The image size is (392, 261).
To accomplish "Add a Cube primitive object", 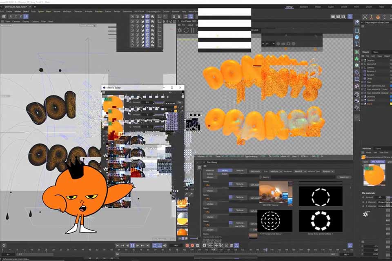I will pos(357,37).
